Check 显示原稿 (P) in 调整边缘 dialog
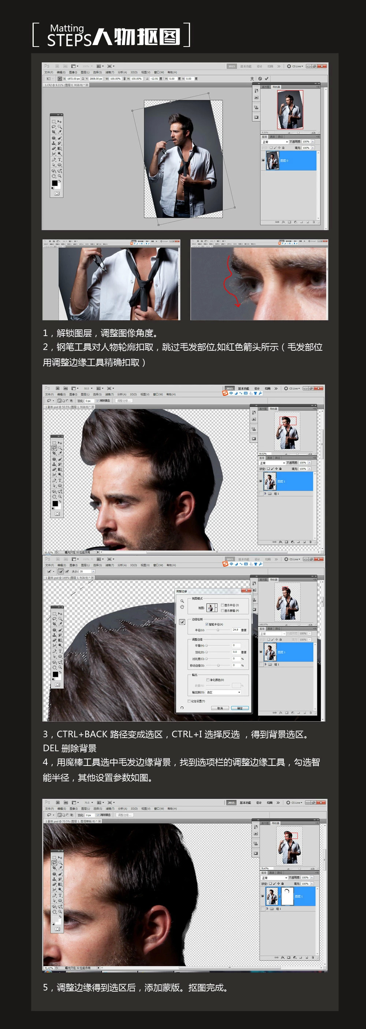Screen dimensions: 366x1029 (222, 611)
